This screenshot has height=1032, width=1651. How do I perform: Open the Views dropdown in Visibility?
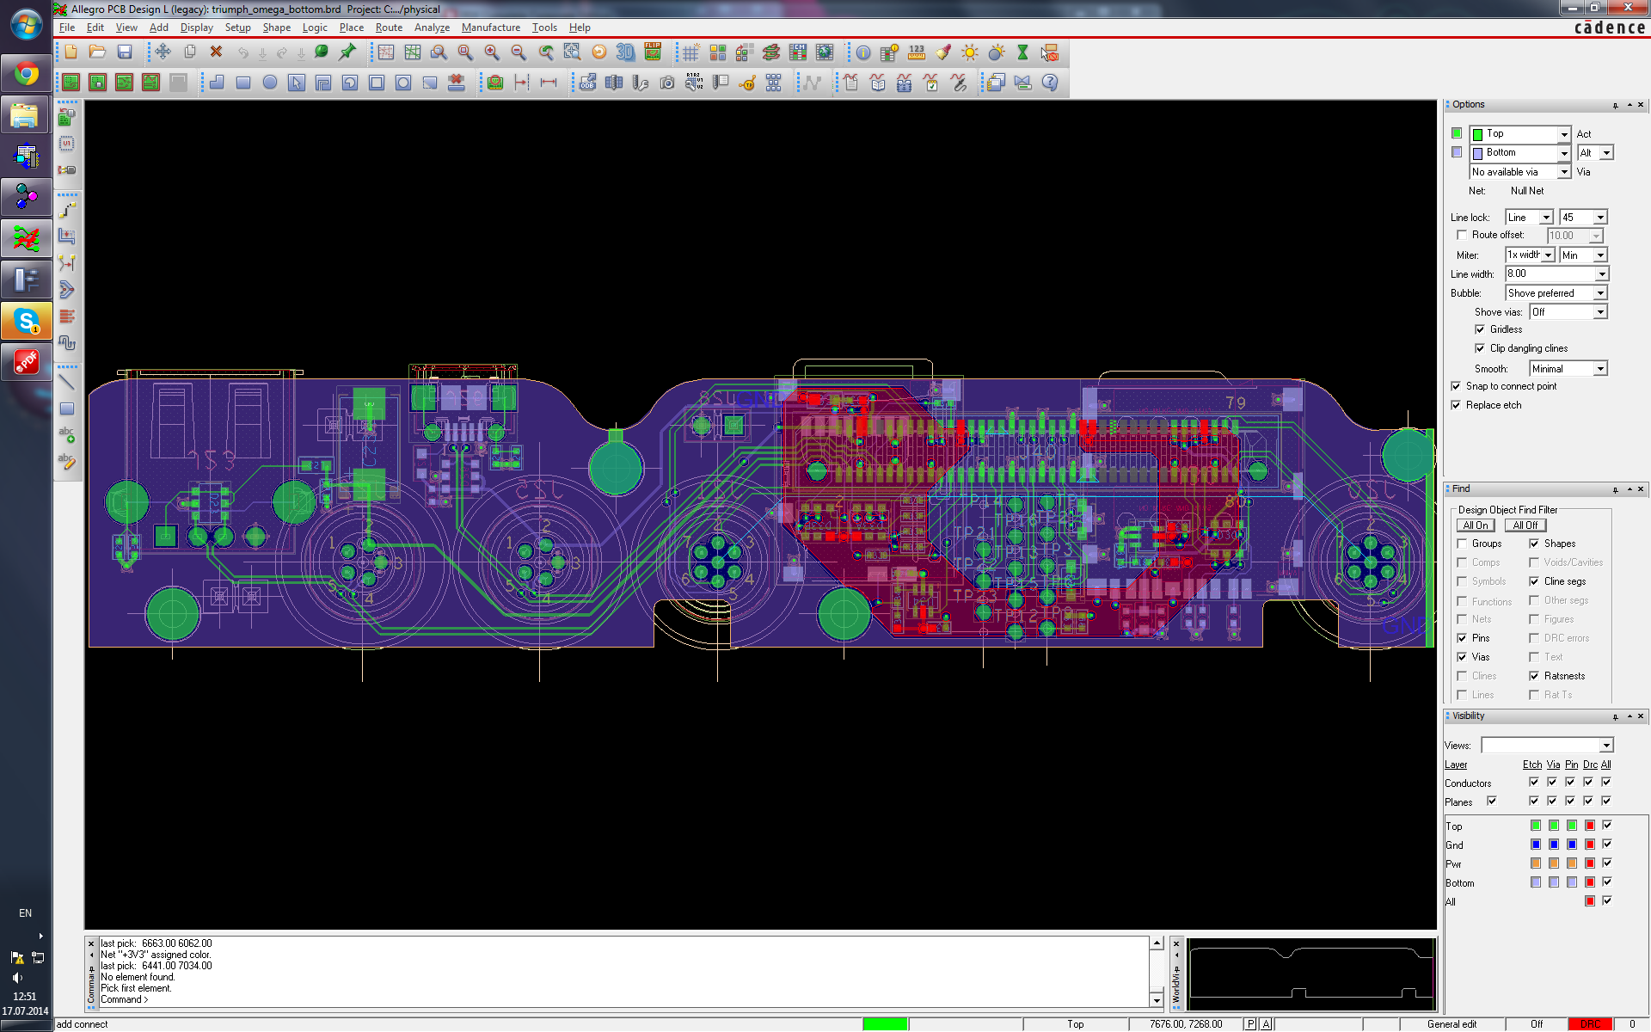tap(1606, 746)
